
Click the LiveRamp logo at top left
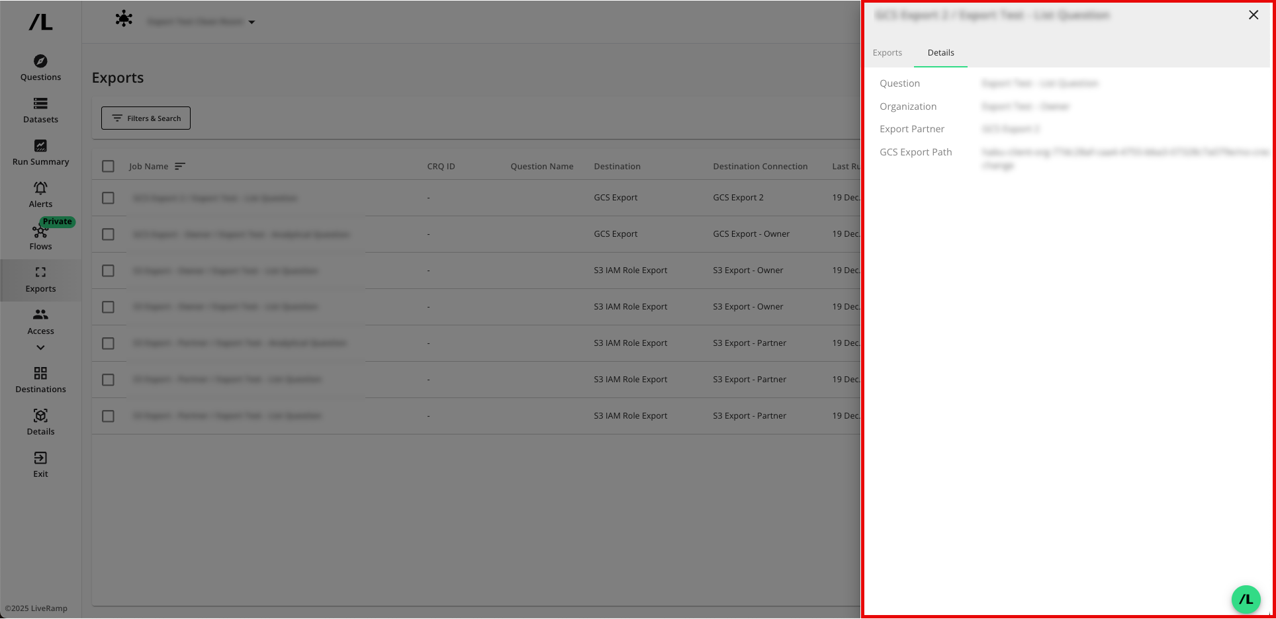click(x=40, y=22)
